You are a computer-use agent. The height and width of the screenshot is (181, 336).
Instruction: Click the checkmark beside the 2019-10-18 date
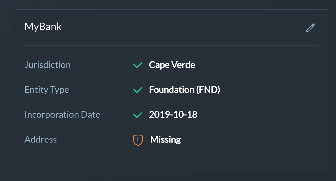137,115
